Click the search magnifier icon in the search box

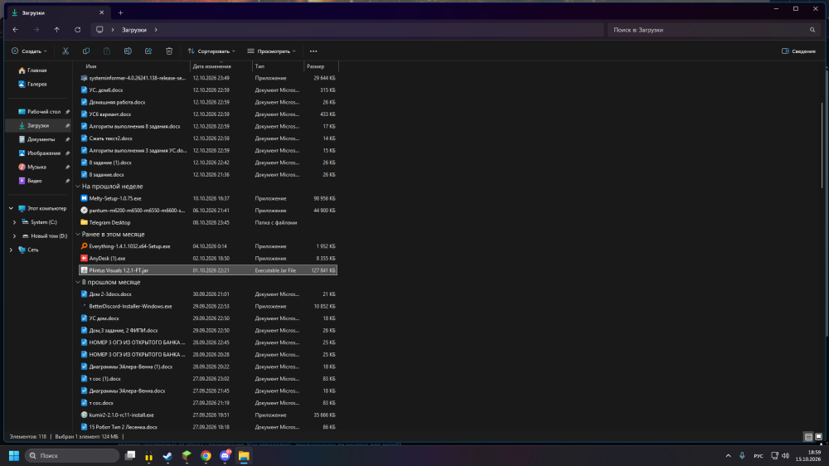pos(812,30)
